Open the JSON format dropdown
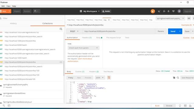Viewport: 194px width, 109px height. click(100, 78)
